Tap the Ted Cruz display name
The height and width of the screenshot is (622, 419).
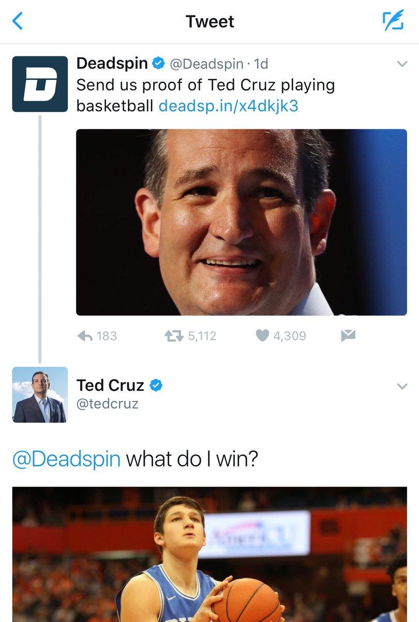[110, 385]
